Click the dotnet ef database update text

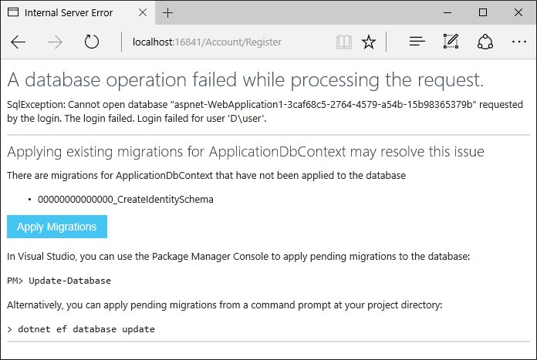(86, 329)
